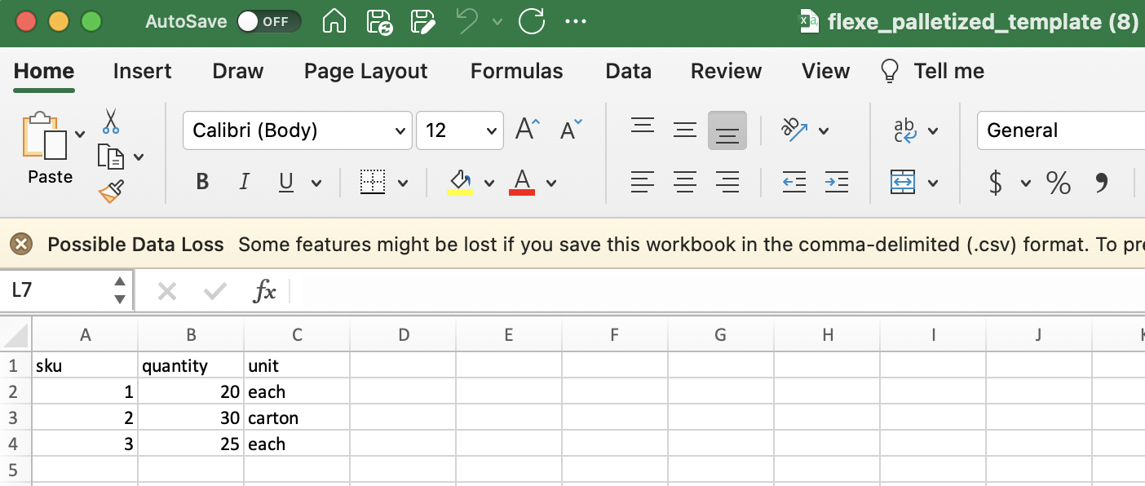Expand the Font Color palette arrow

point(551,183)
